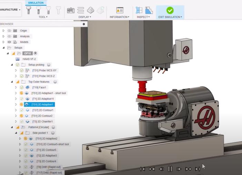
Task: Click the Information warning panel icon
Action: (120, 10)
